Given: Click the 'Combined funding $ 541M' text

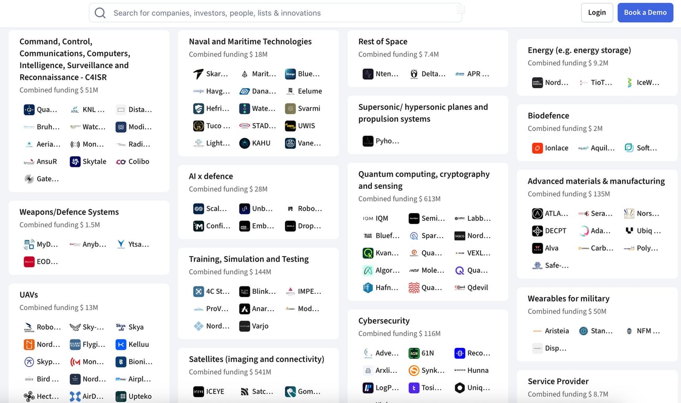Looking at the screenshot, I should point(230,372).
